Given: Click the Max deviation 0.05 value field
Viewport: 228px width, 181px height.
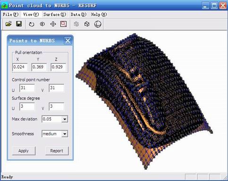Looking at the screenshot, I should pyautogui.click(x=51, y=119).
